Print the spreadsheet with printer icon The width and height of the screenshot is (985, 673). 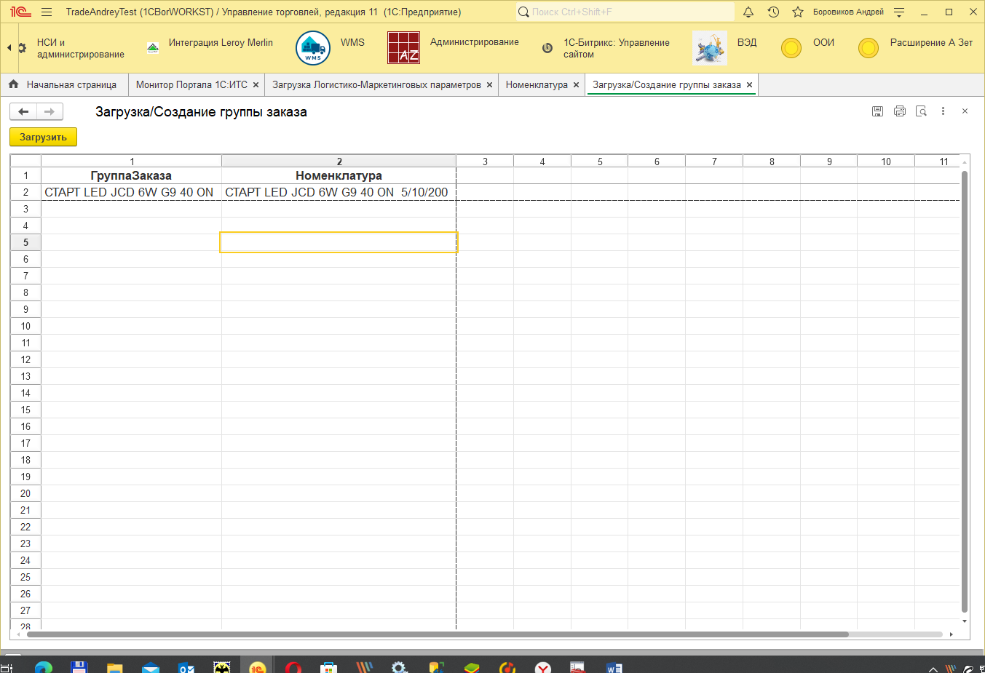[899, 111]
